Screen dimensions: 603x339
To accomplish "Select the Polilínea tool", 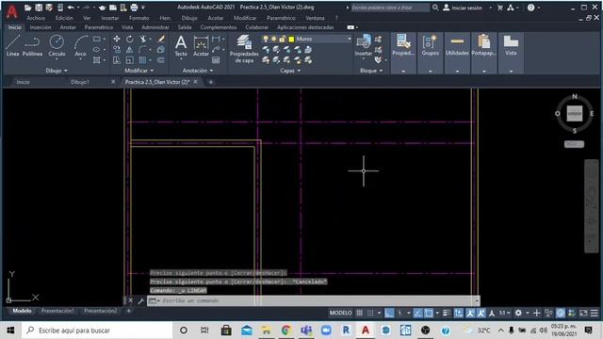I will point(32,45).
